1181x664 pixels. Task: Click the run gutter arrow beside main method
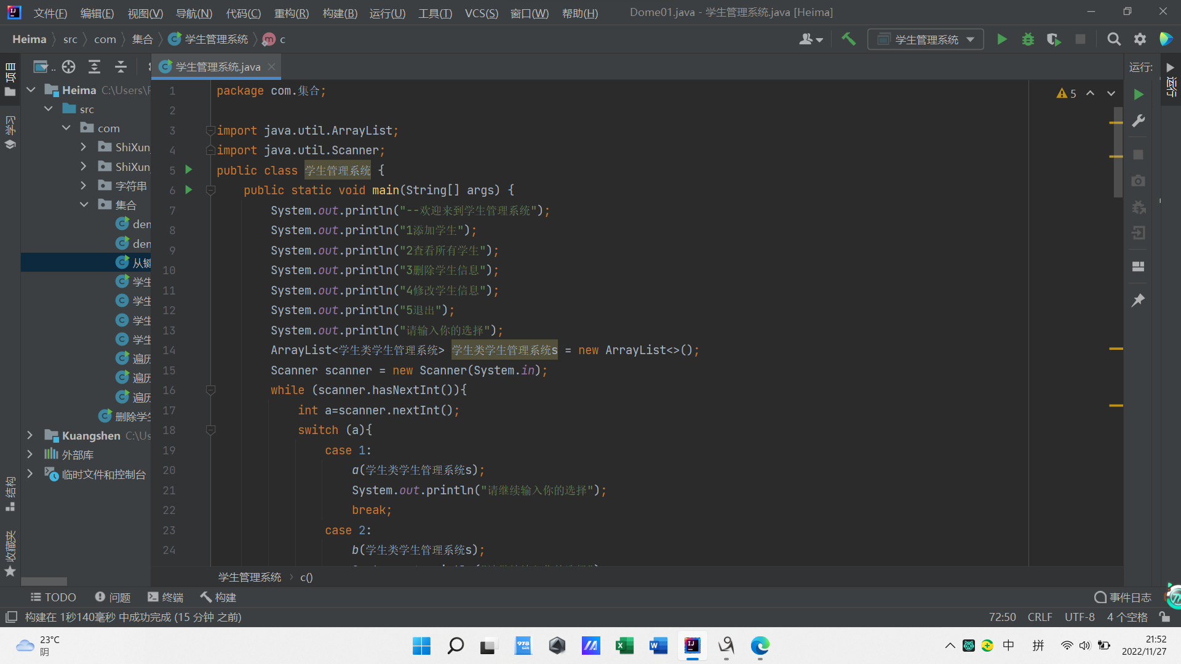point(189,190)
